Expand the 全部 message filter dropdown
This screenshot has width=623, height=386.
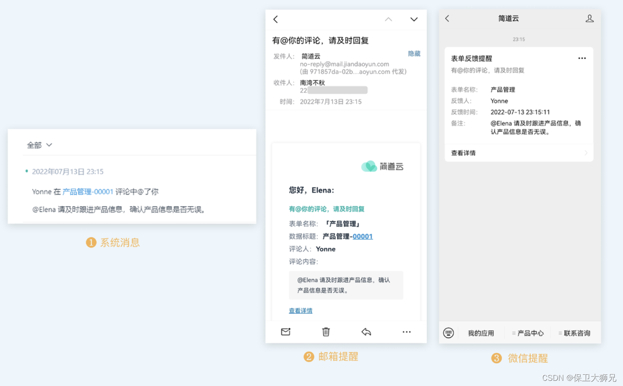39,145
